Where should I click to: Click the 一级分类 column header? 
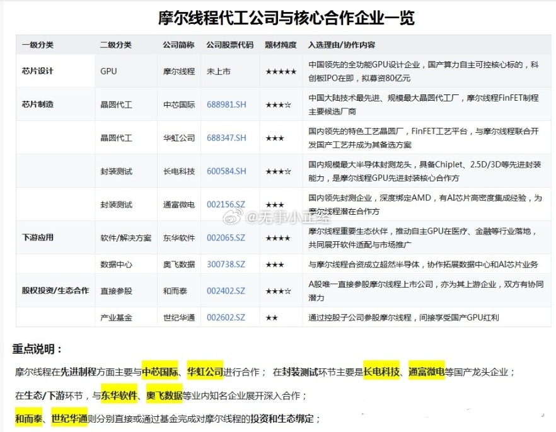coord(38,45)
